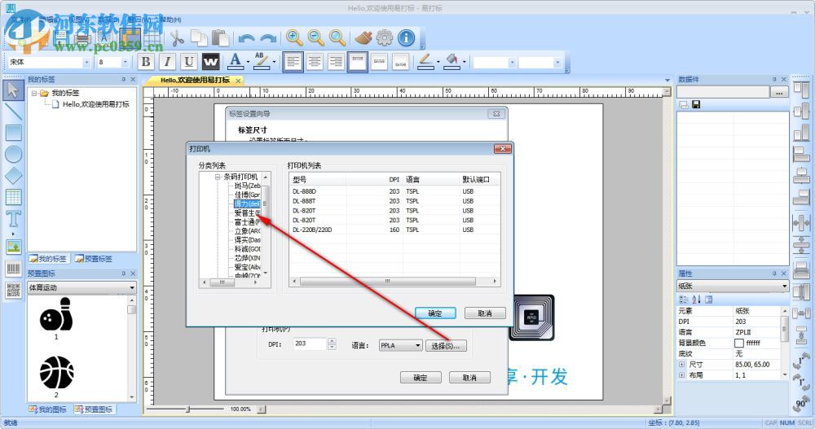Expand the layout property row

pyautogui.click(x=681, y=375)
